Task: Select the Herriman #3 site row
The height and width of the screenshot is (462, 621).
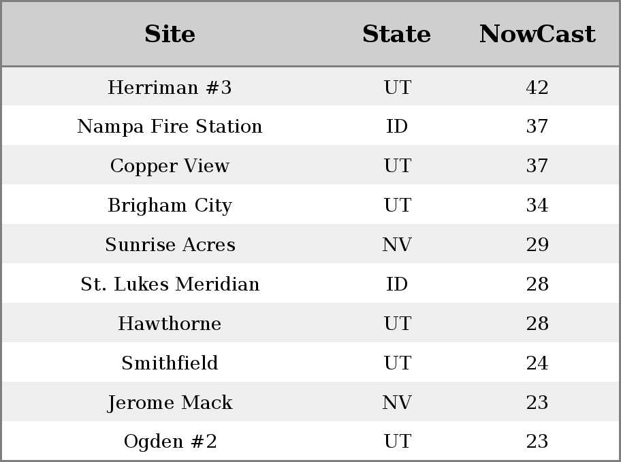Action: coord(310,86)
